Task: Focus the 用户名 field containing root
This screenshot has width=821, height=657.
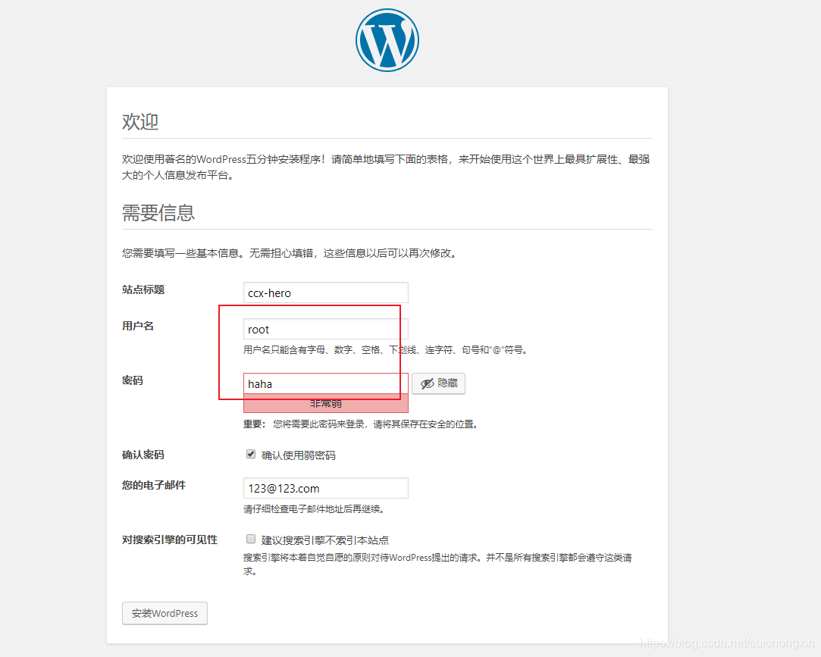Action: [x=326, y=330]
